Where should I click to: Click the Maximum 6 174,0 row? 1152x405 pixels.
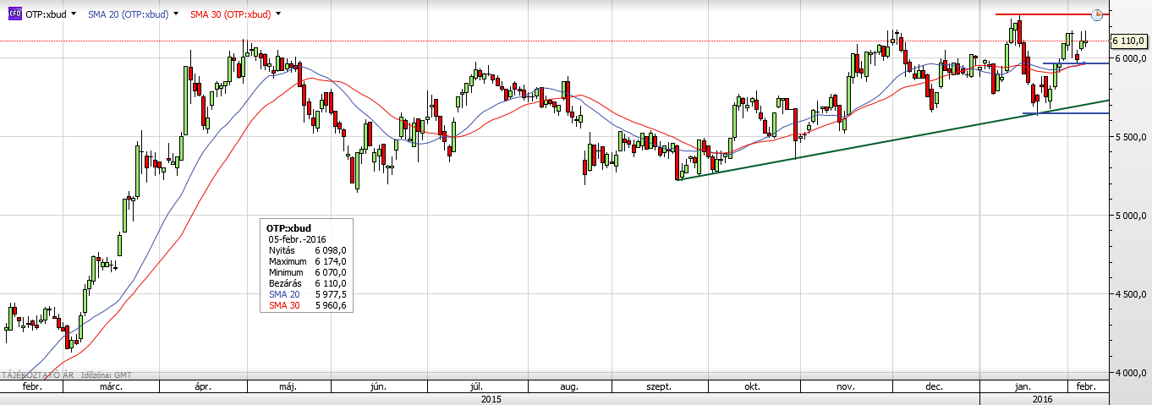[307, 261]
